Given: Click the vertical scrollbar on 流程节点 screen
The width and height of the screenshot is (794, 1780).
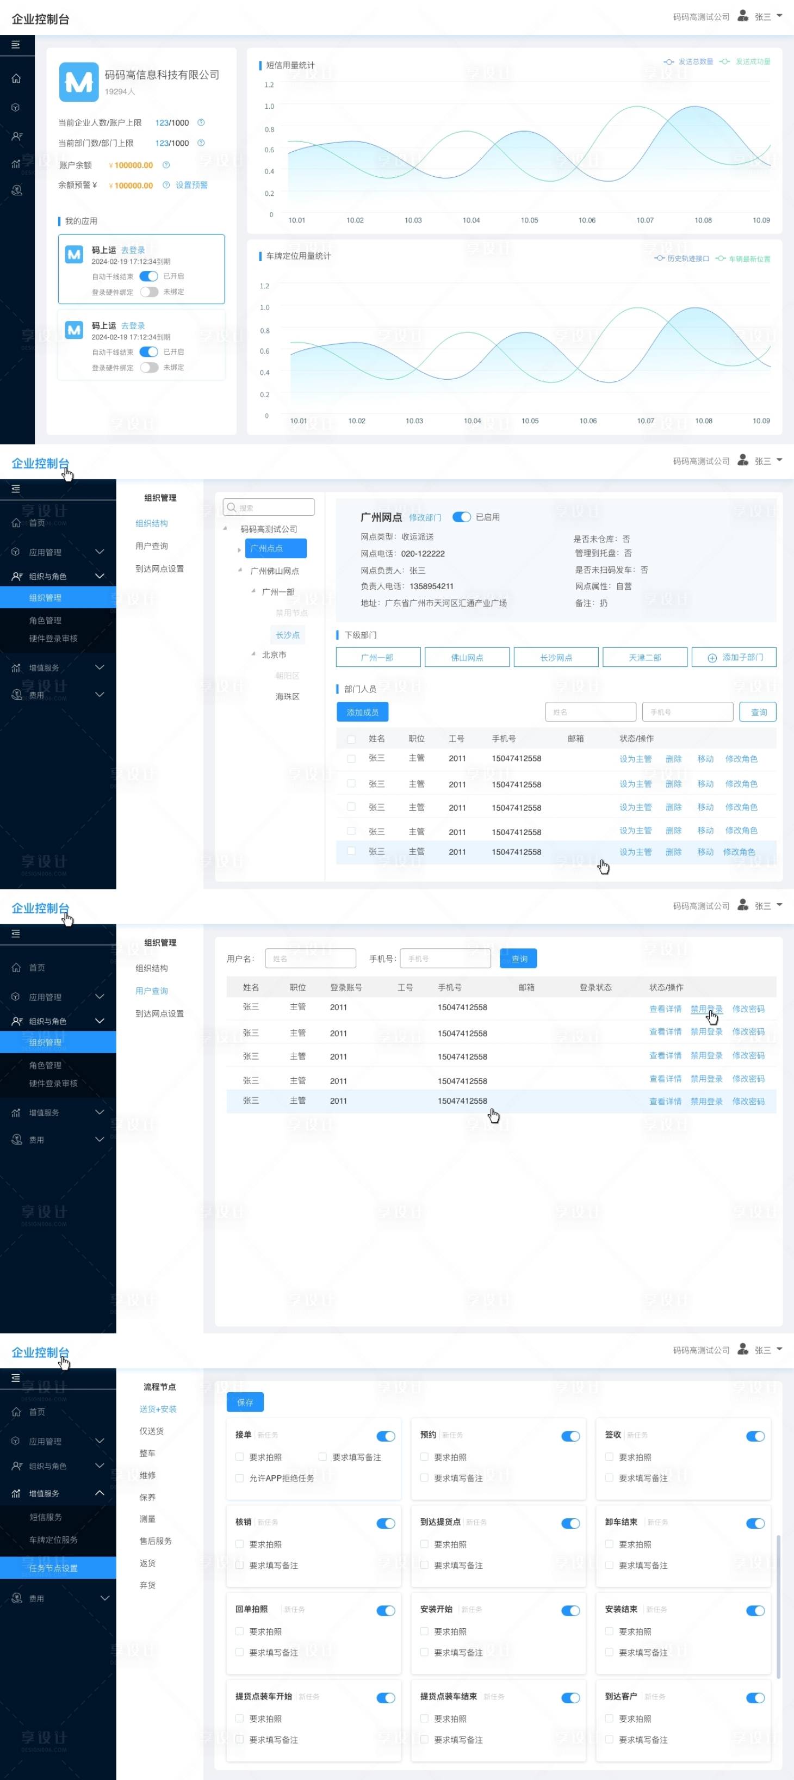Looking at the screenshot, I should 779,1606.
